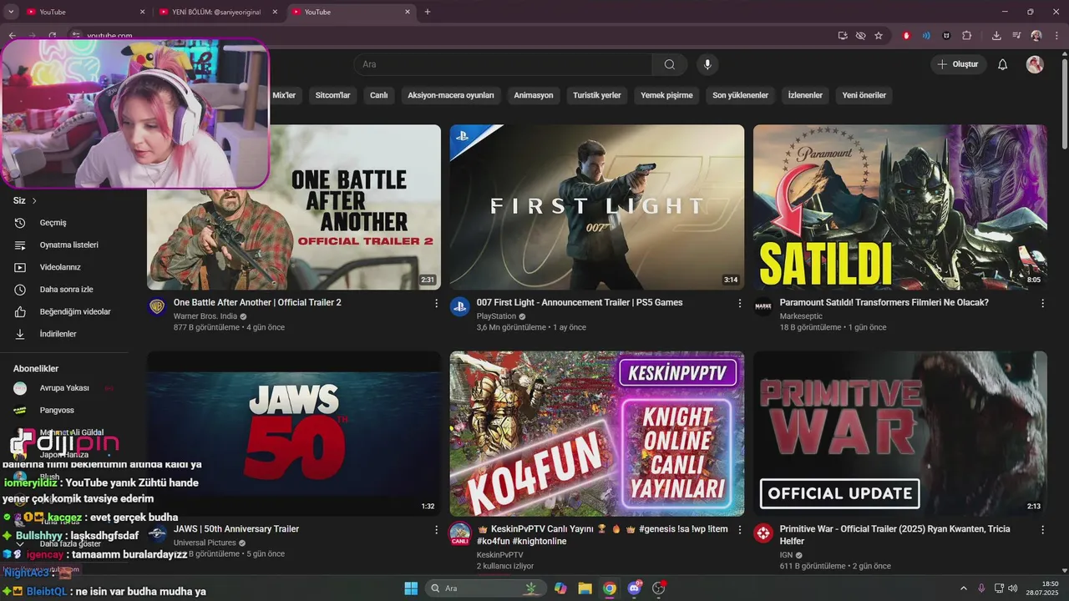1069x601 pixels.
Task: Select the Yeni öneriler chip
Action: [864, 95]
